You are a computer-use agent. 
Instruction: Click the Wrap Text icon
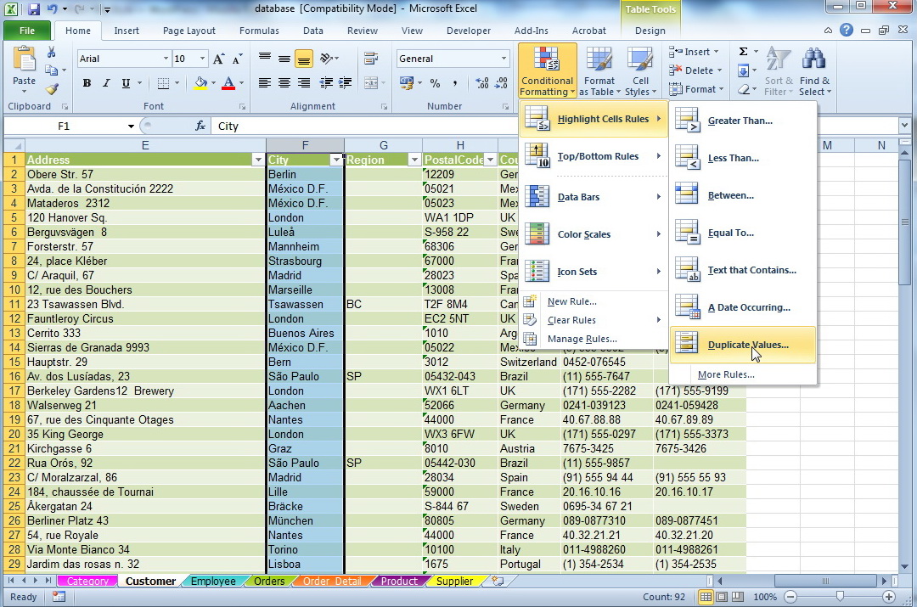pos(371,59)
